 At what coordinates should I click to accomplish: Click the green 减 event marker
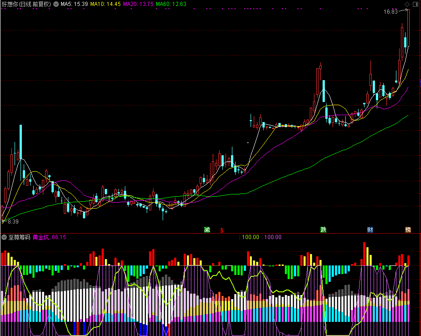pyautogui.click(x=207, y=229)
